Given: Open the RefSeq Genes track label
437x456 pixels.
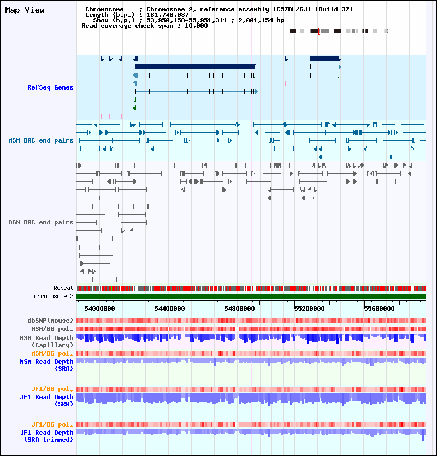Looking at the screenshot, I should tap(50, 87).
